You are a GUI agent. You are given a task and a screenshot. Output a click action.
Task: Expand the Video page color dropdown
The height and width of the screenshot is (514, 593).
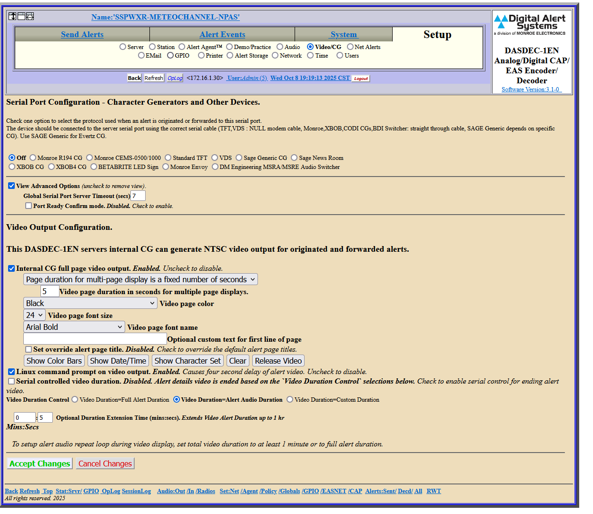(x=90, y=303)
